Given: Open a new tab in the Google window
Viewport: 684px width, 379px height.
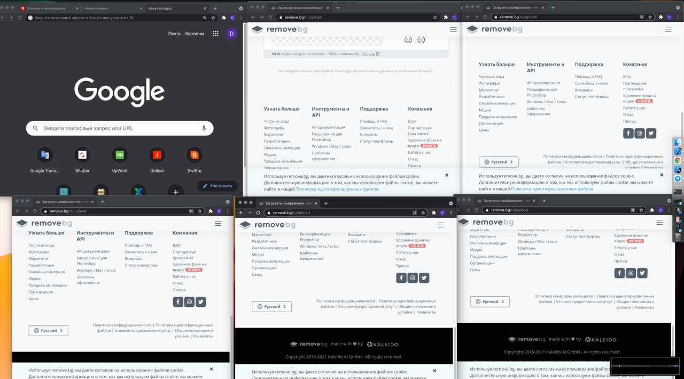Looking at the screenshot, I should click(215, 8).
